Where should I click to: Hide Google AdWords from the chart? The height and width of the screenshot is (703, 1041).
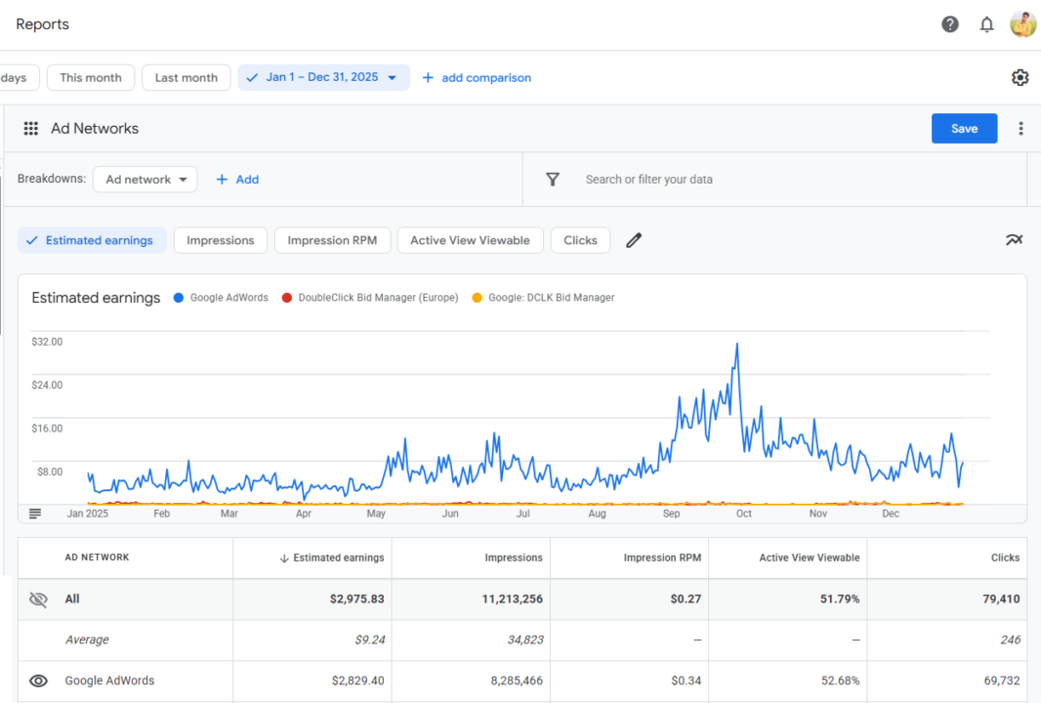[x=37, y=681]
